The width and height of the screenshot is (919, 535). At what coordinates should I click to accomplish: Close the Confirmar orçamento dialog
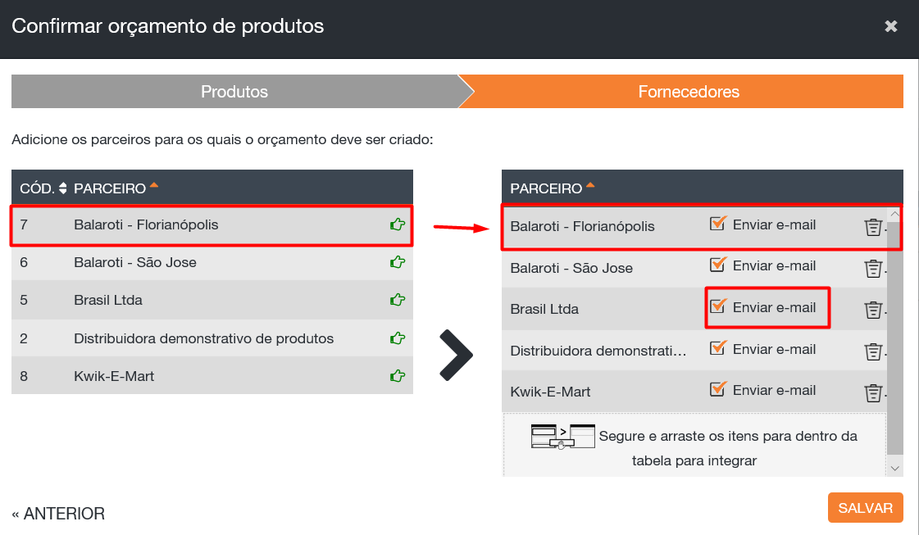pos(891,26)
